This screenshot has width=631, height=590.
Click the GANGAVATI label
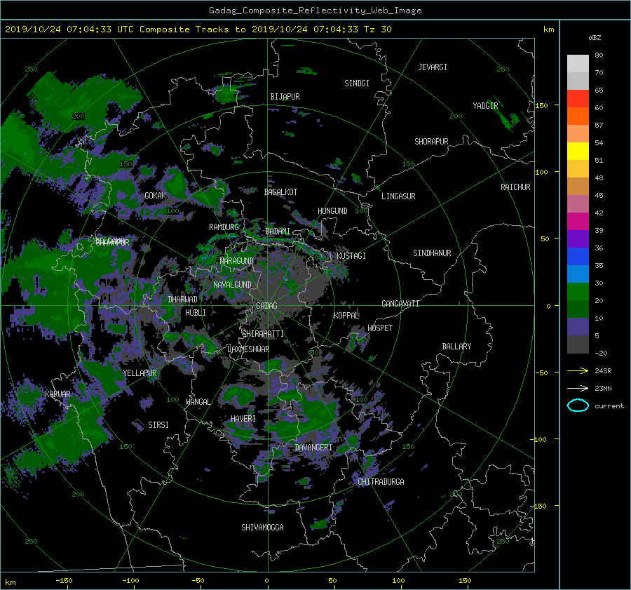pyautogui.click(x=400, y=304)
